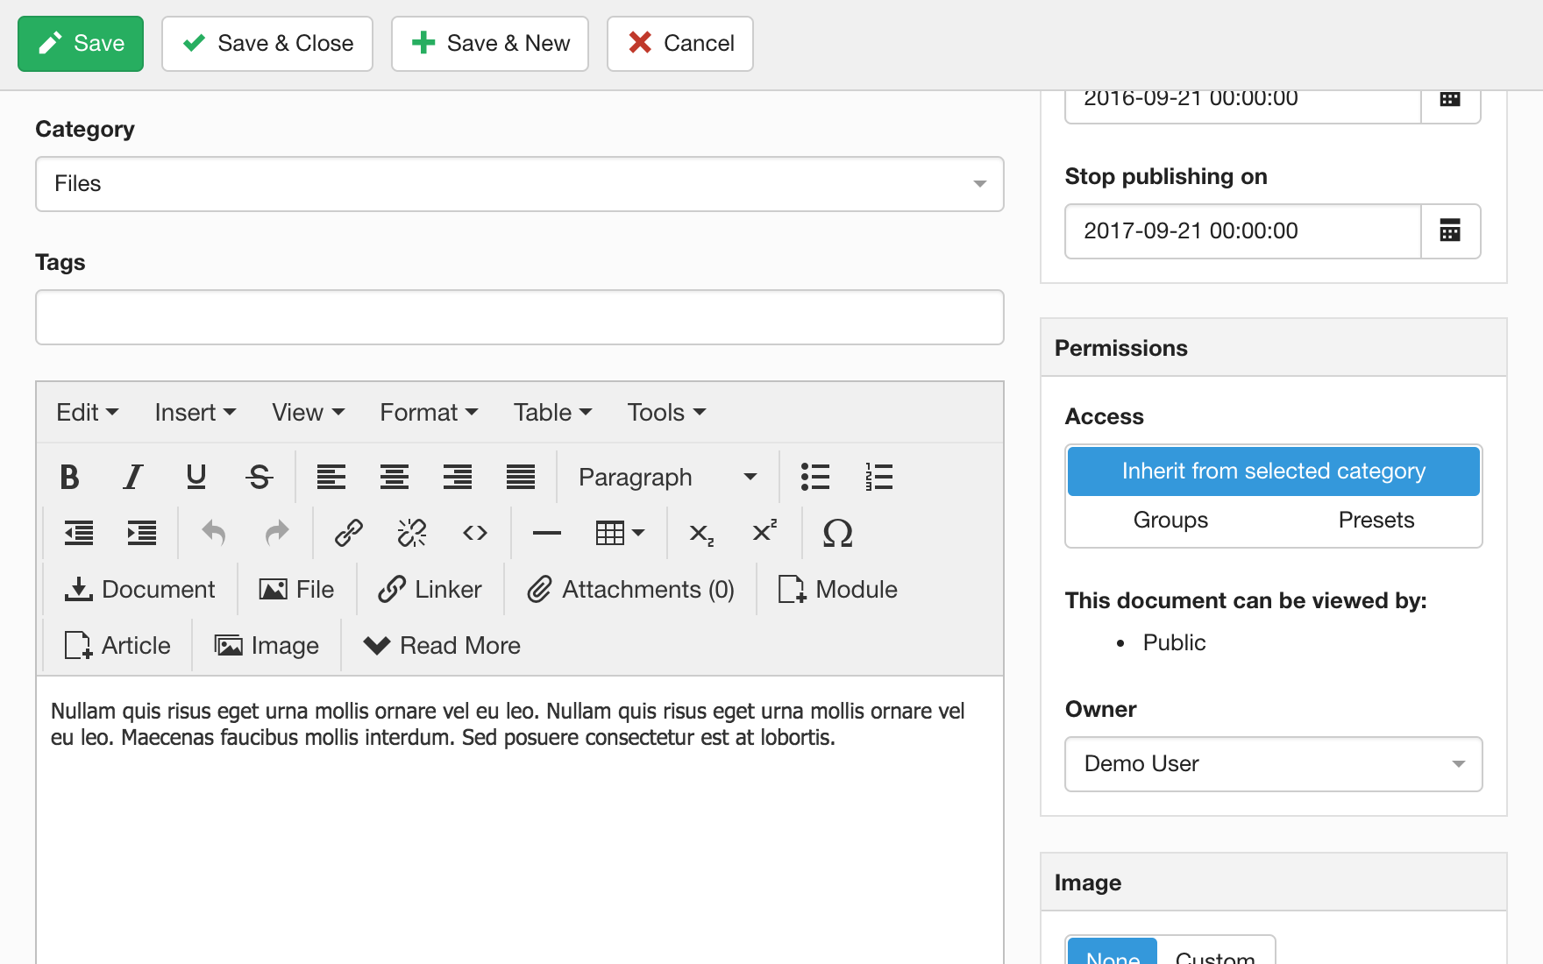Image resolution: width=1543 pixels, height=964 pixels.
Task: Apply strikethrough to text
Action: pos(260,477)
